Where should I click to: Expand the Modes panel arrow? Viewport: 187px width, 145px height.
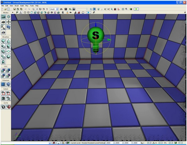point(13,12)
